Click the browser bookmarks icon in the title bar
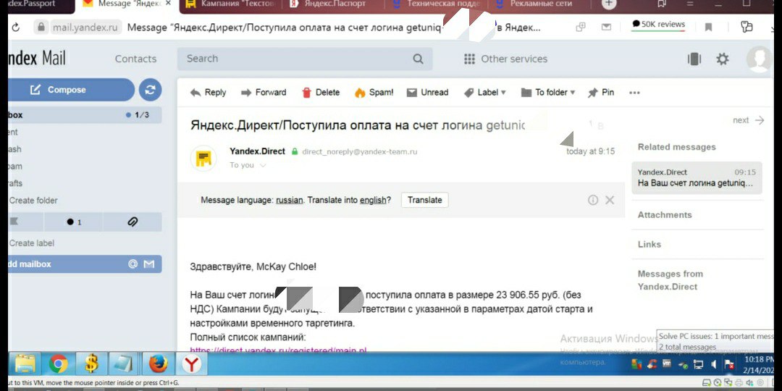 coord(662,4)
